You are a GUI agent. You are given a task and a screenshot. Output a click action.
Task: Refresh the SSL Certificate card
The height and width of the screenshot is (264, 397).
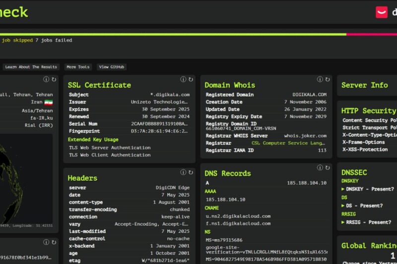click(x=191, y=79)
